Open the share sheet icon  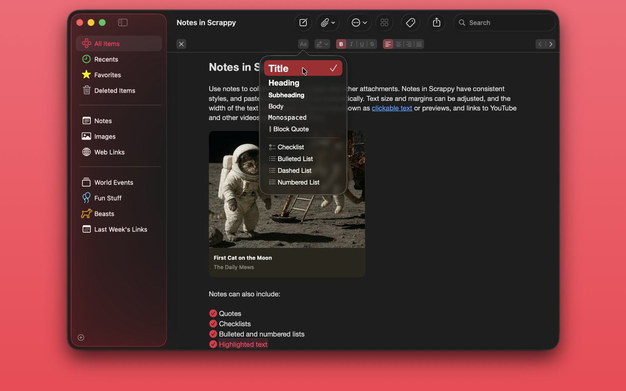point(437,22)
